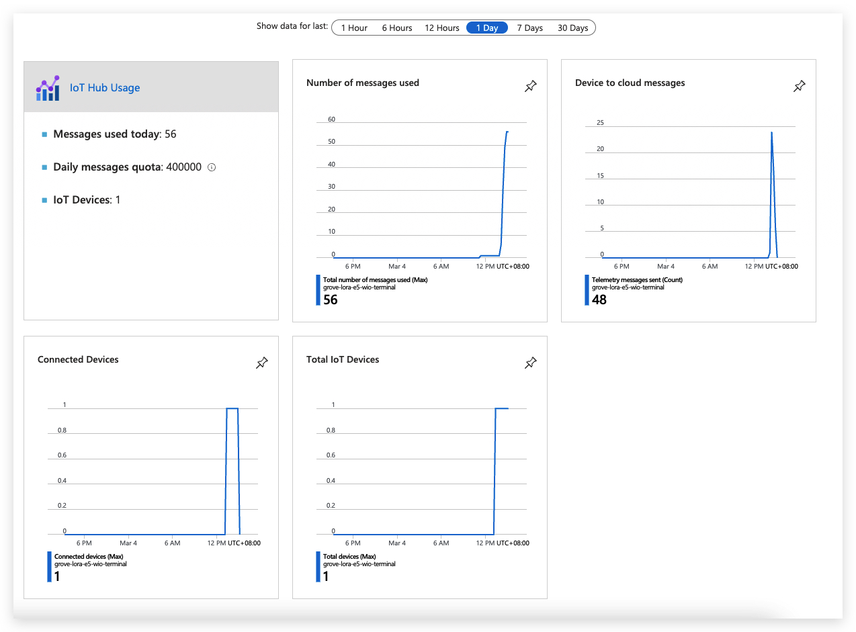Click the blue legend marker for Total devices

click(316, 566)
